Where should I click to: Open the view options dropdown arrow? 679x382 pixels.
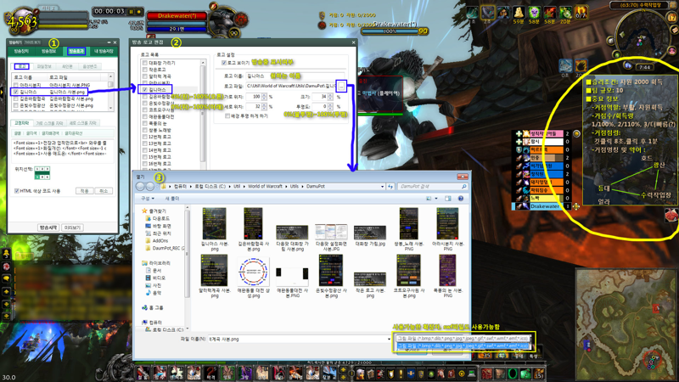point(436,199)
